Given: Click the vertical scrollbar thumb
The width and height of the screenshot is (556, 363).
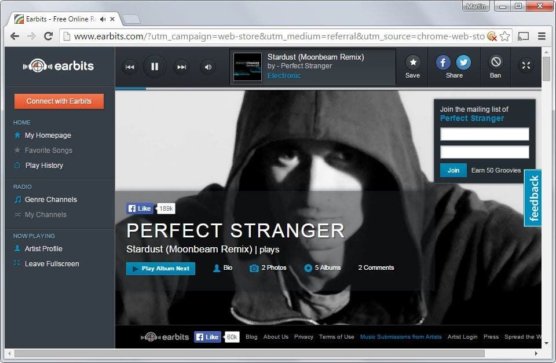Looking at the screenshot, I should [x=546, y=69].
